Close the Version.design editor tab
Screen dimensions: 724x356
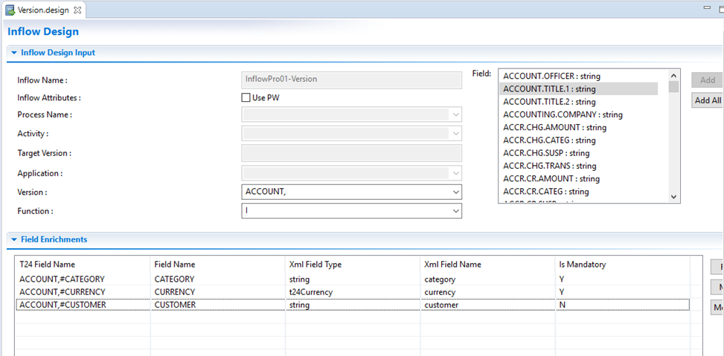[78, 10]
